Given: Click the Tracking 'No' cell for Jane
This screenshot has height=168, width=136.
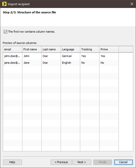Looking at the screenshot, I should (90, 63).
